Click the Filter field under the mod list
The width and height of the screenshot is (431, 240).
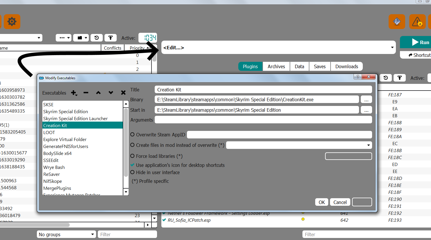pos(127,234)
